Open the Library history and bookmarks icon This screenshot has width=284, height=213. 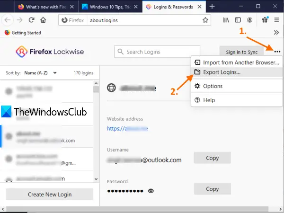(226, 20)
